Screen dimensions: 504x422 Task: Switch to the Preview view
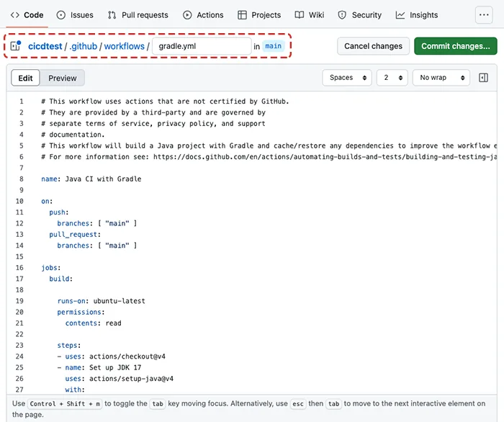[x=63, y=78]
